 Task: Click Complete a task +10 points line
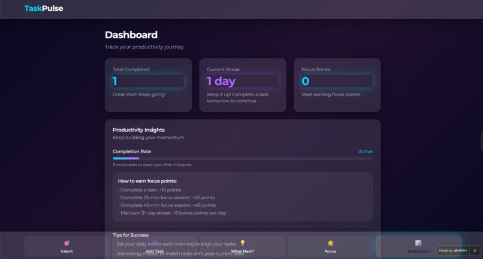(x=150, y=190)
